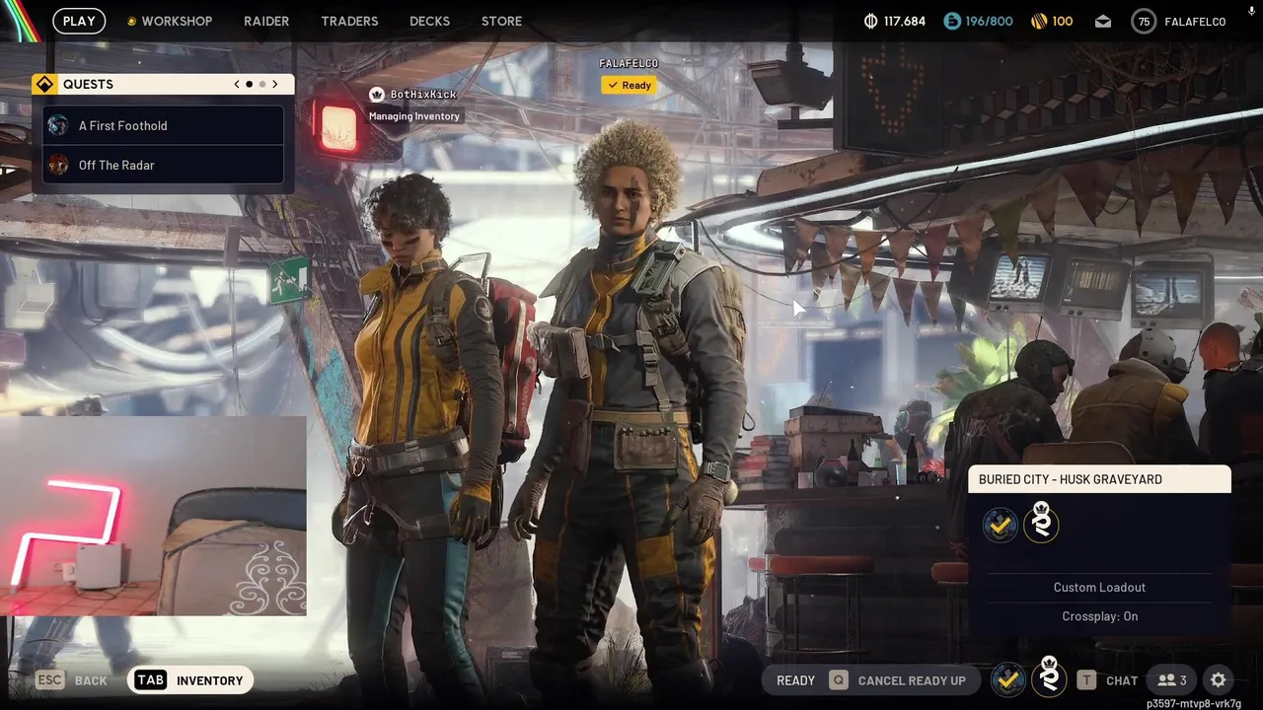
Task: Click the level 75 badge
Action: click(x=1143, y=21)
